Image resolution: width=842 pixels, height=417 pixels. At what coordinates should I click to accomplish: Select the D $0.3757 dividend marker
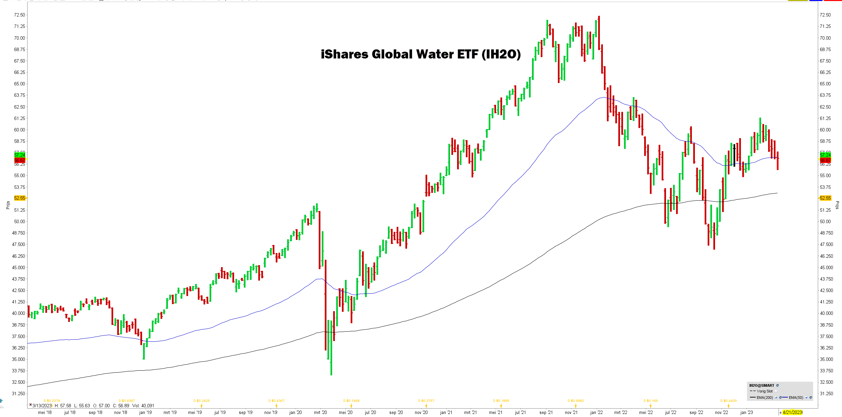426,401
